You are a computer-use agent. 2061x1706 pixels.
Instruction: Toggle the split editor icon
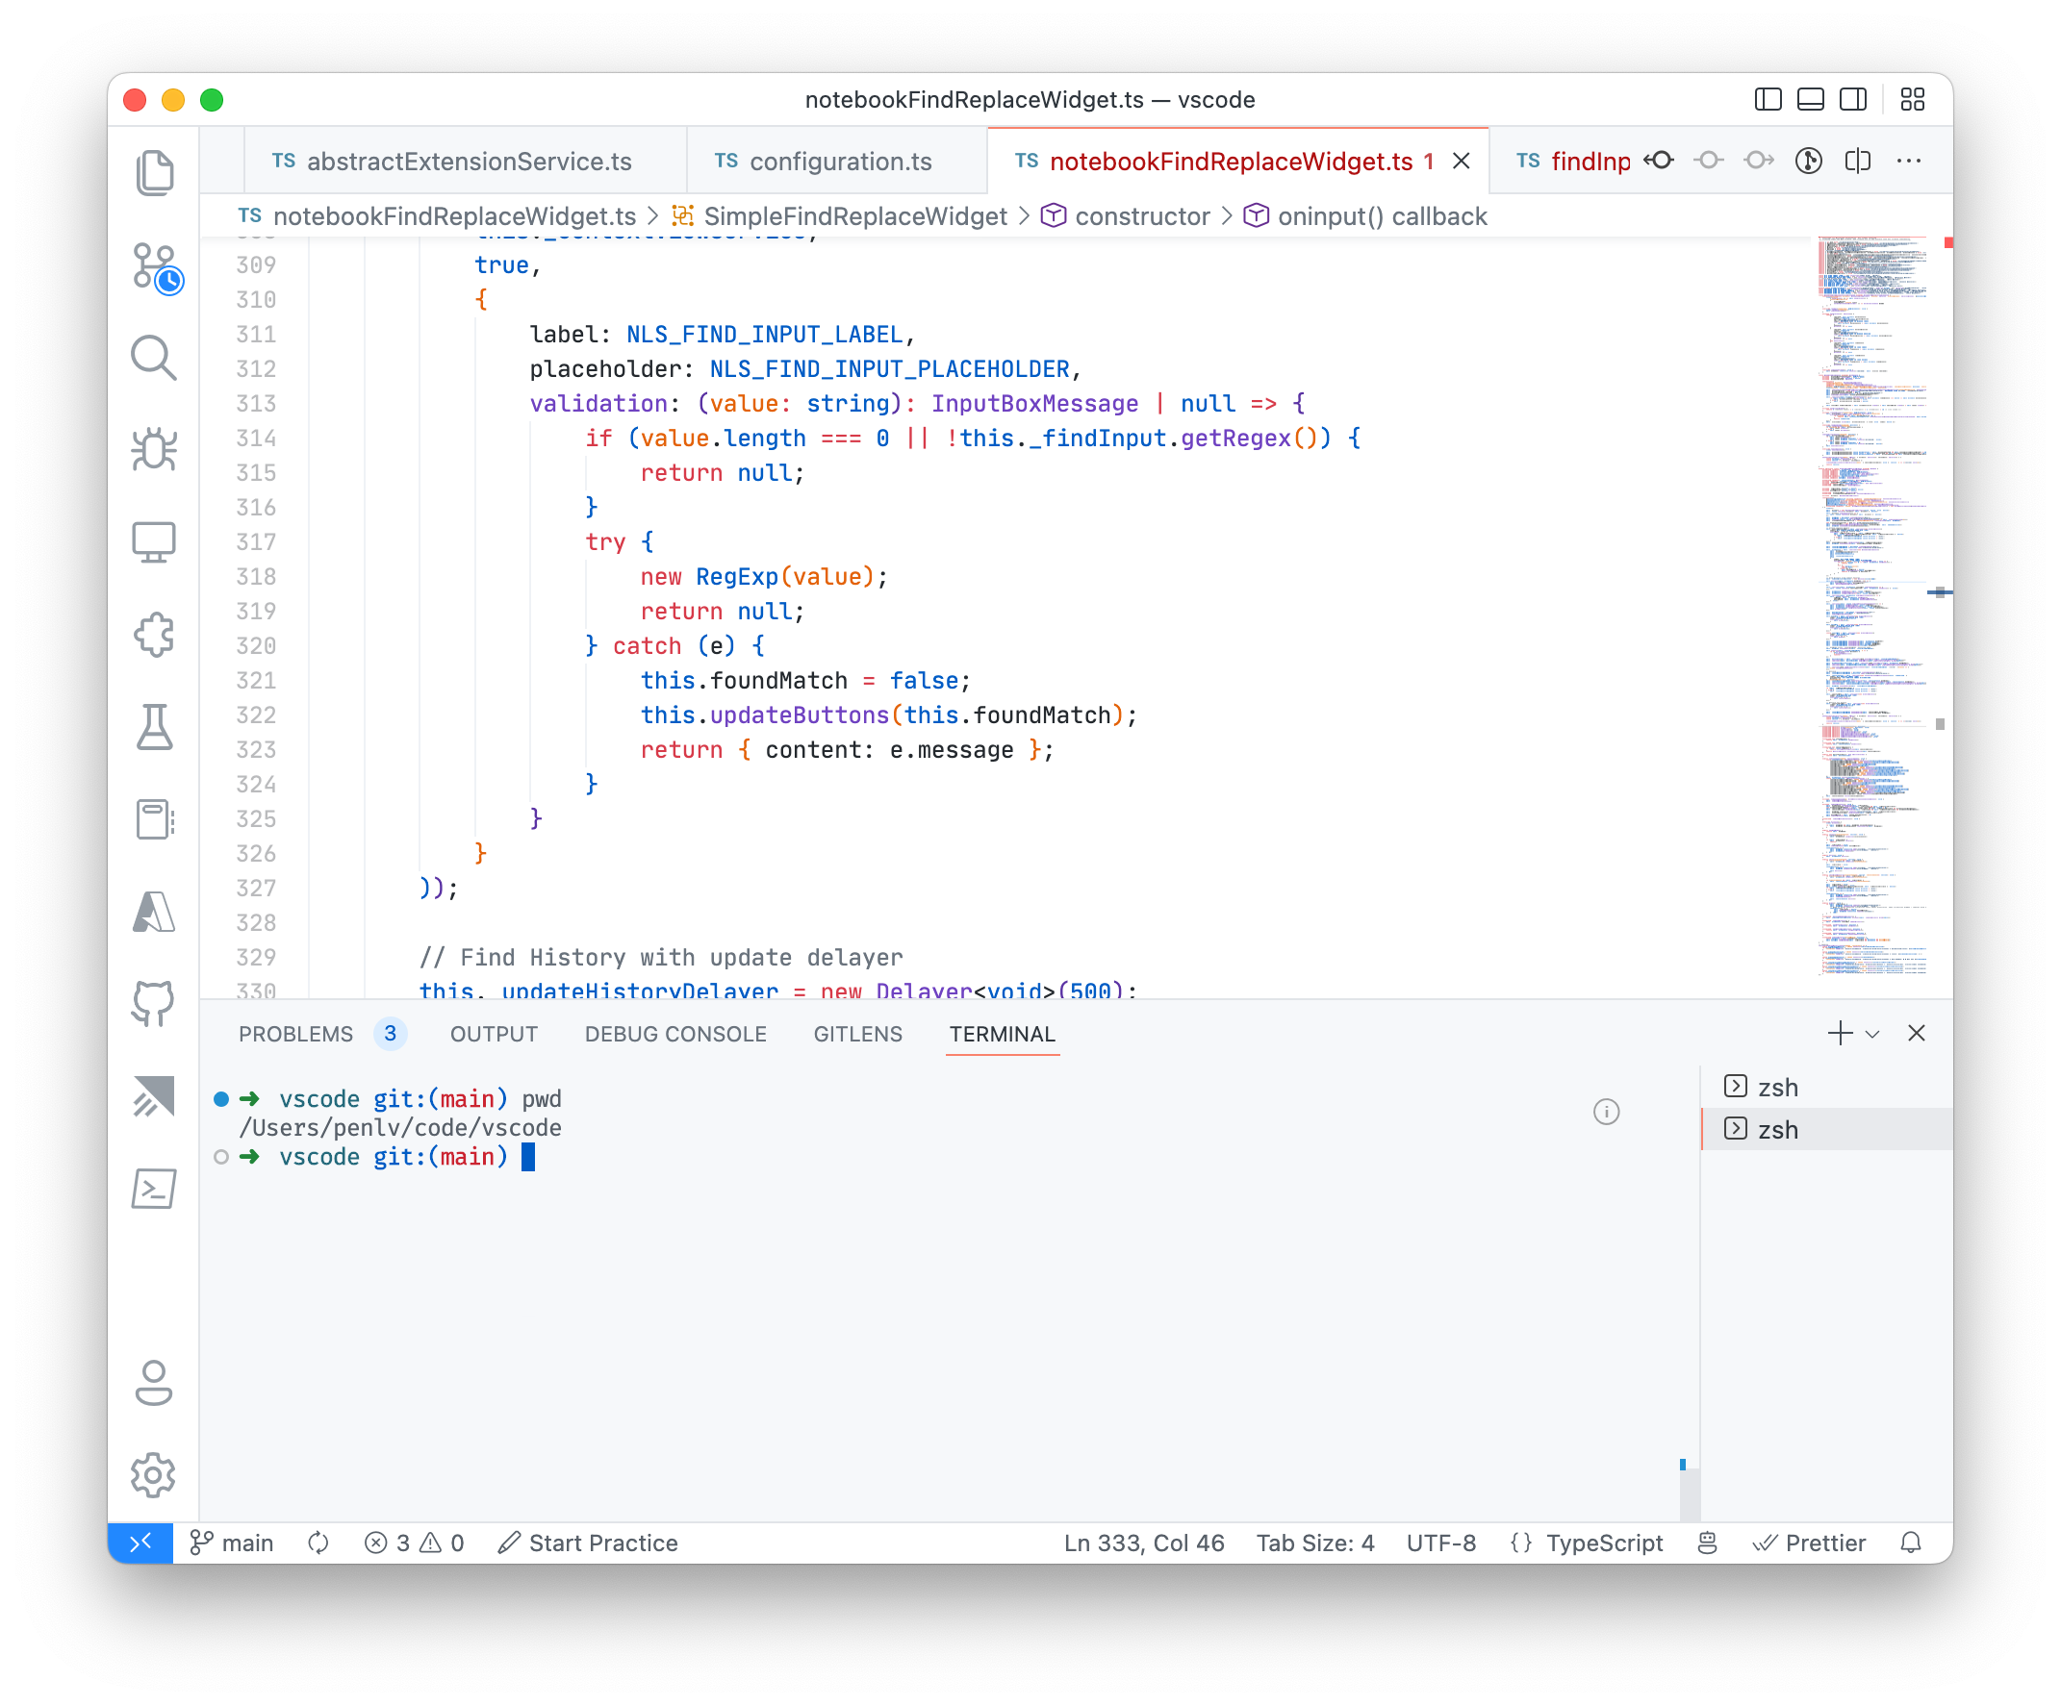(x=1858, y=161)
